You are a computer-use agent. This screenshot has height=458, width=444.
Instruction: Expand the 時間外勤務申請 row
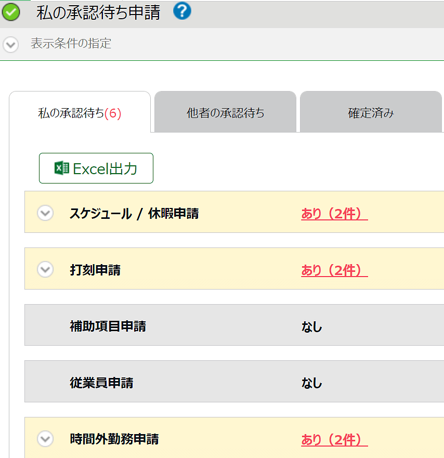click(x=45, y=439)
